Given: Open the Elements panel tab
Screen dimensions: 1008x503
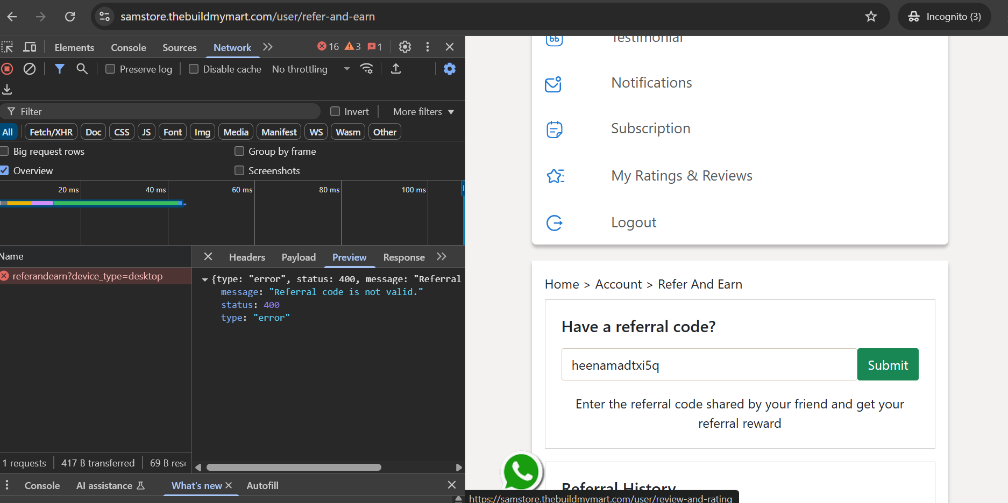Looking at the screenshot, I should coord(74,47).
